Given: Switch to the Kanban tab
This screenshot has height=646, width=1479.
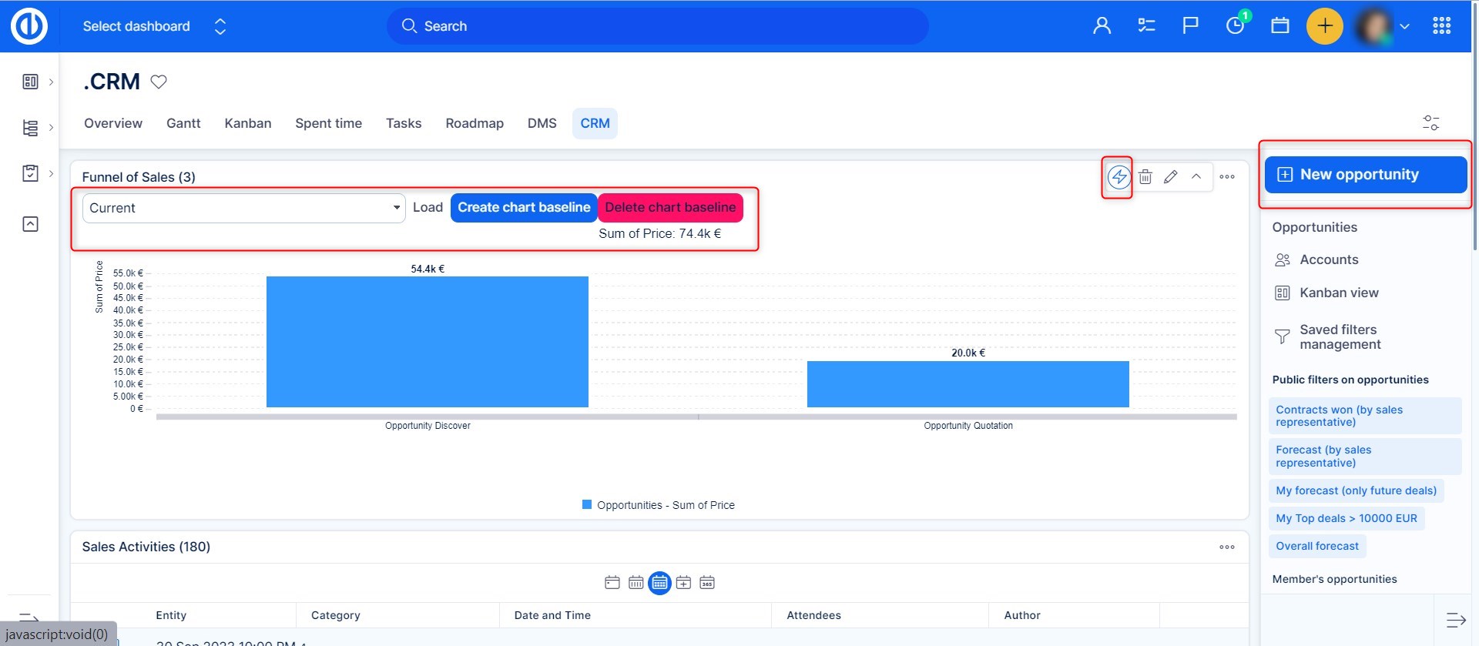Looking at the screenshot, I should (247, 123).
